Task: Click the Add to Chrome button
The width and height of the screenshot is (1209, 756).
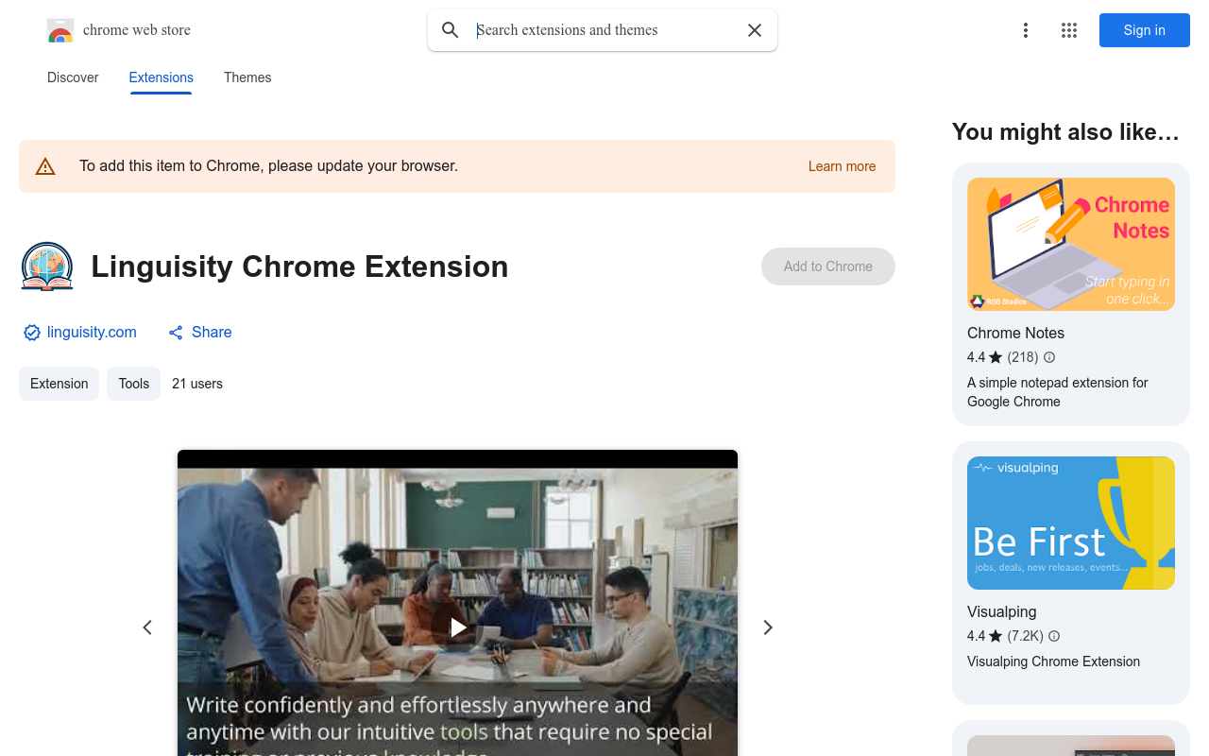Action: click(x=828, y=266)
